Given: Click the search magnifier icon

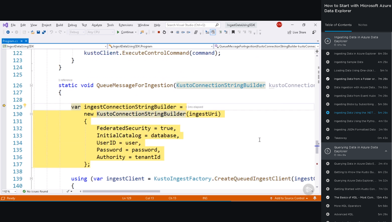Looking at the screenshot, I should 217,25.
